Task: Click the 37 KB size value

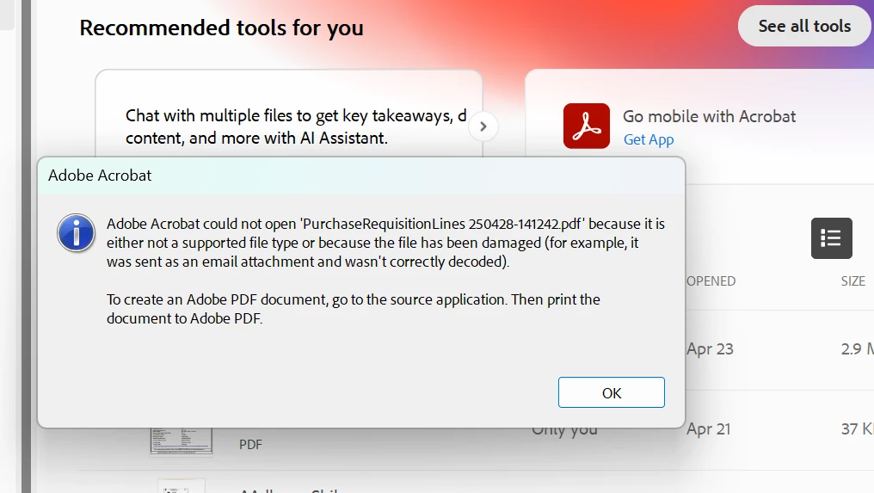Action: click(x=858, y=428)
